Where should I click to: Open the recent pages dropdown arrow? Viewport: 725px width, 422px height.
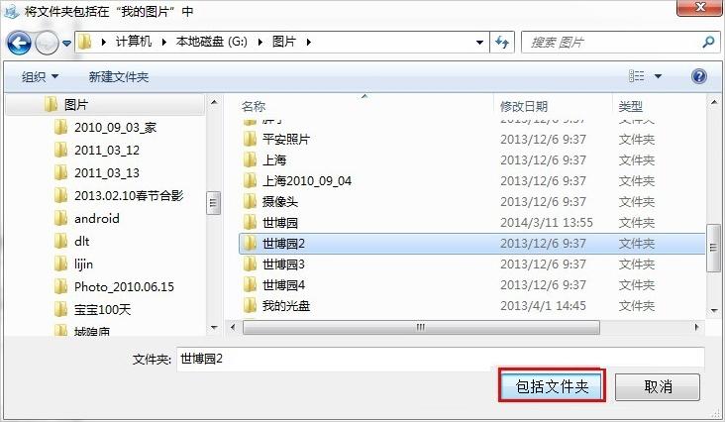point(67,43)
